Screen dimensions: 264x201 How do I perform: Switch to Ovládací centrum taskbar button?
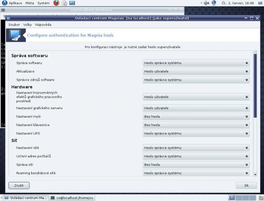click(26, 198)
